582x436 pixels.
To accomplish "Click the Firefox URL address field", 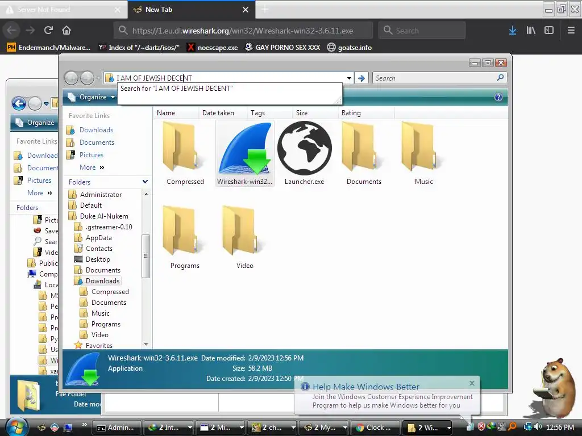I will click(243, 31).
